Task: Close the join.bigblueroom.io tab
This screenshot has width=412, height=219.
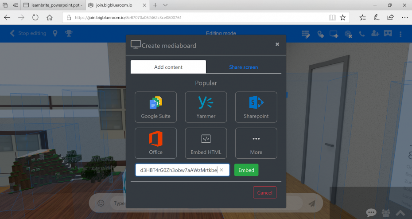Action: [144, 5]
